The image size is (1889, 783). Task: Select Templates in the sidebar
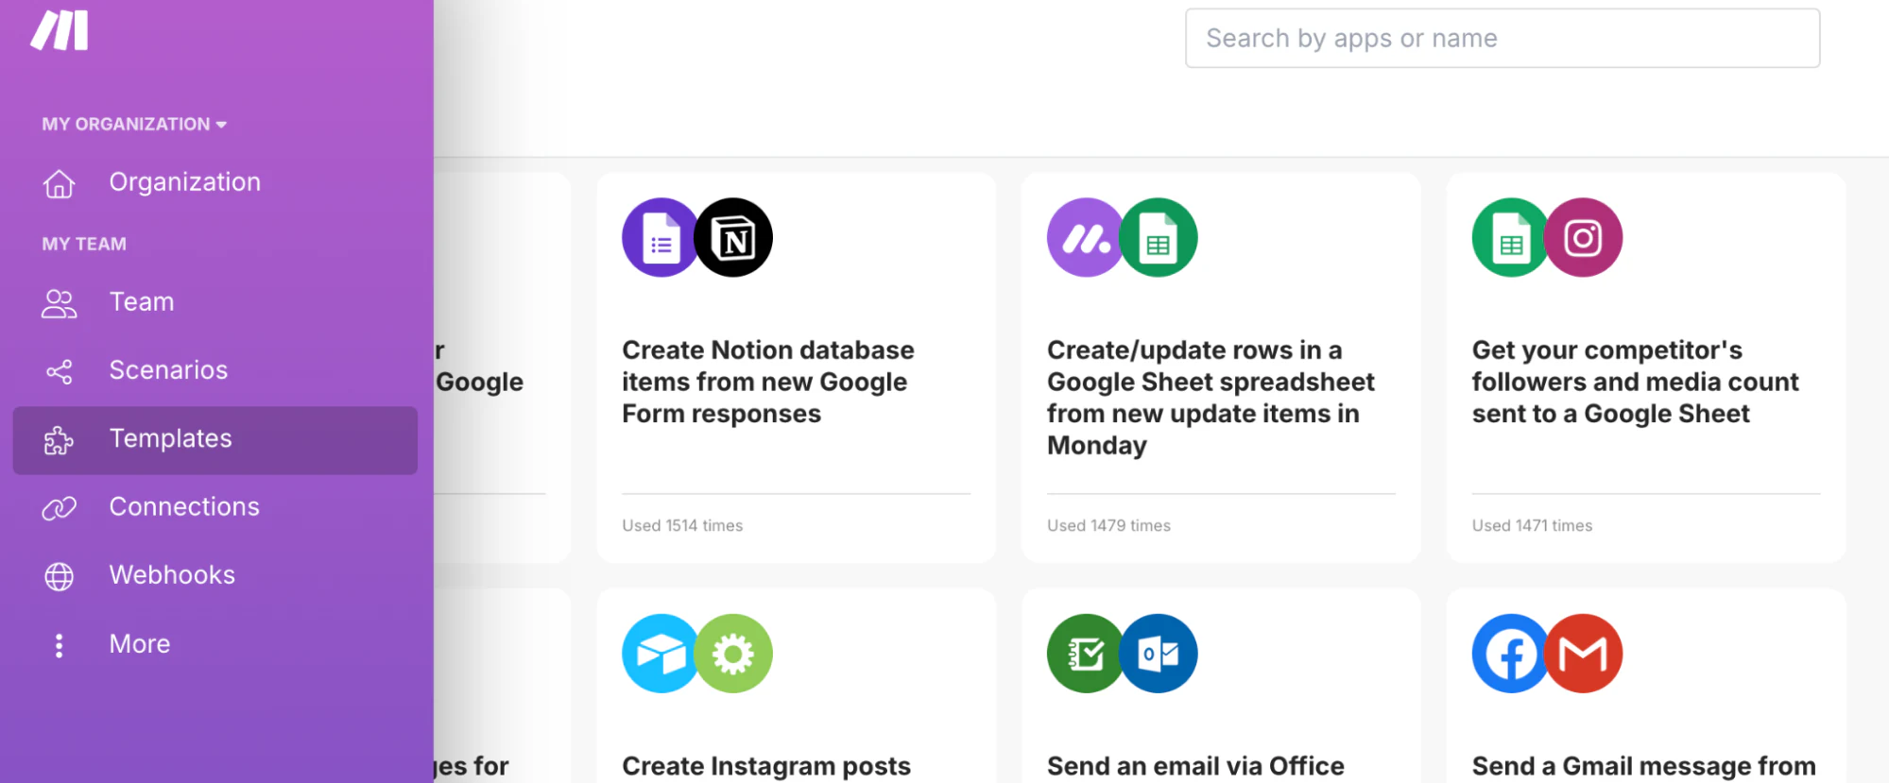point(215,440)
